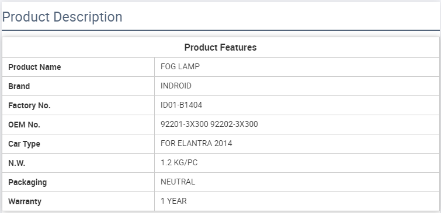Screen dimensions: 441x213
Task: Click the Factory No. label
Action: pos(29,105)
